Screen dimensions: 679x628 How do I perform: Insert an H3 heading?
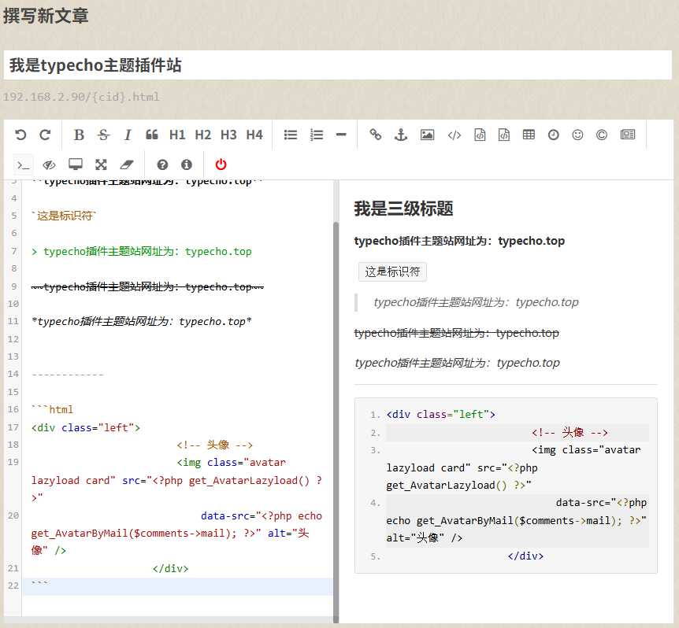[228, 135]
